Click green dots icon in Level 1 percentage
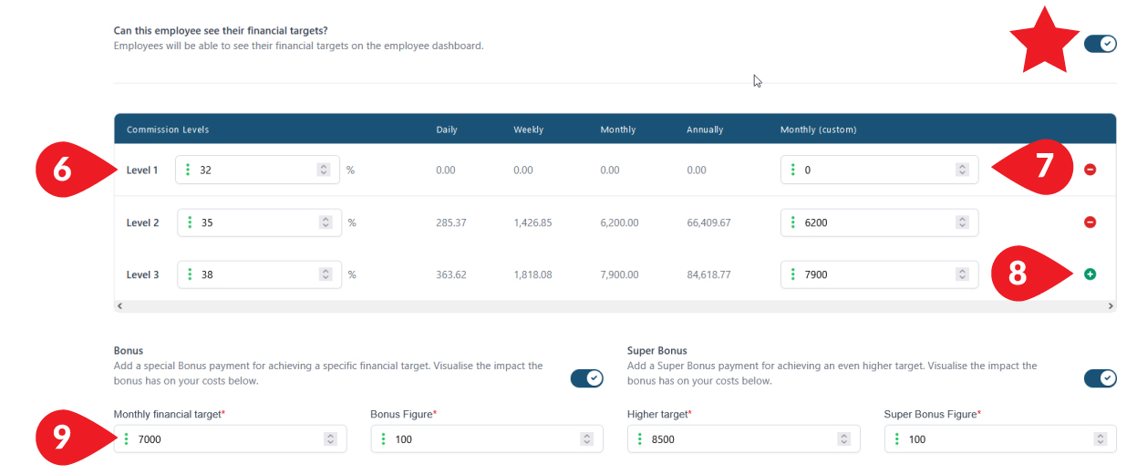 188,170
